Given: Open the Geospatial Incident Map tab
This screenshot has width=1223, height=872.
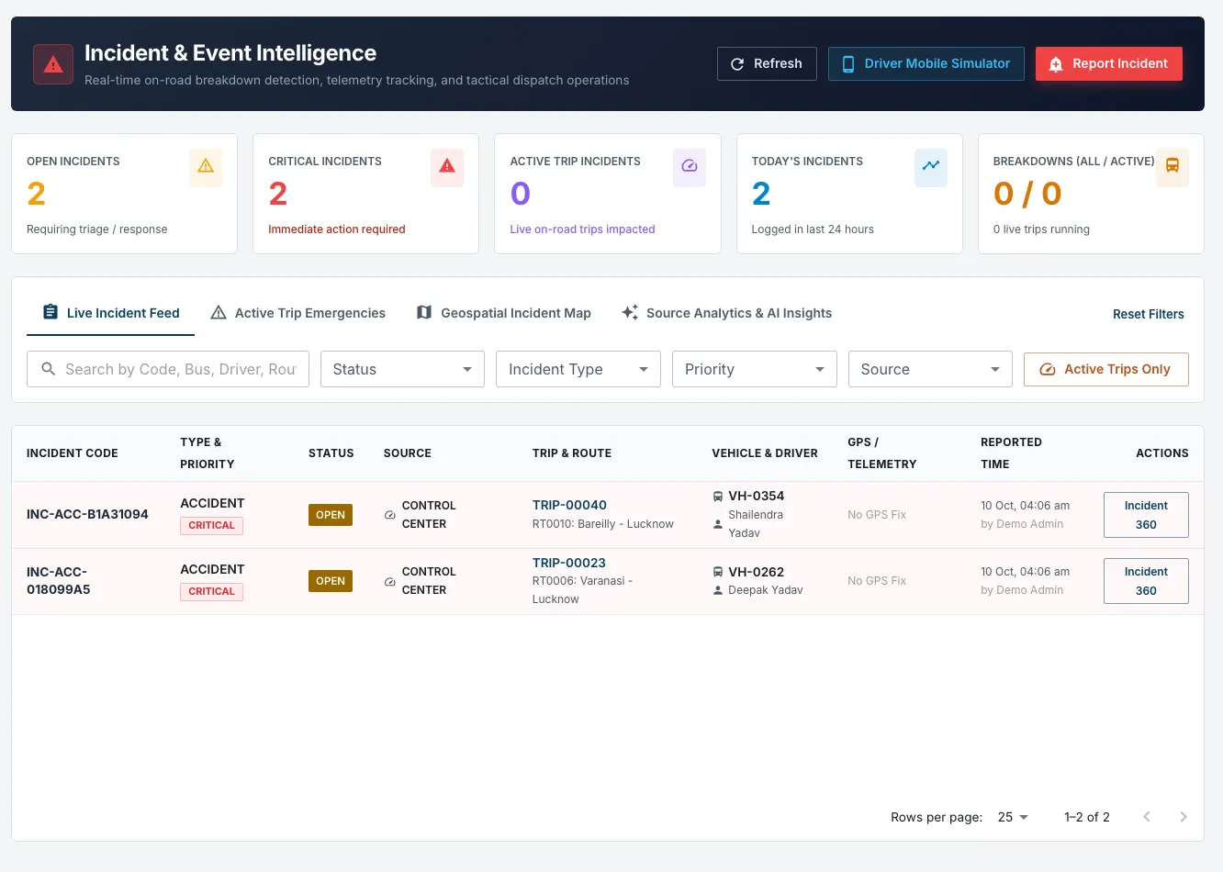Looking at the screenshot, I should pyautogui.click(x=503, y=313).
